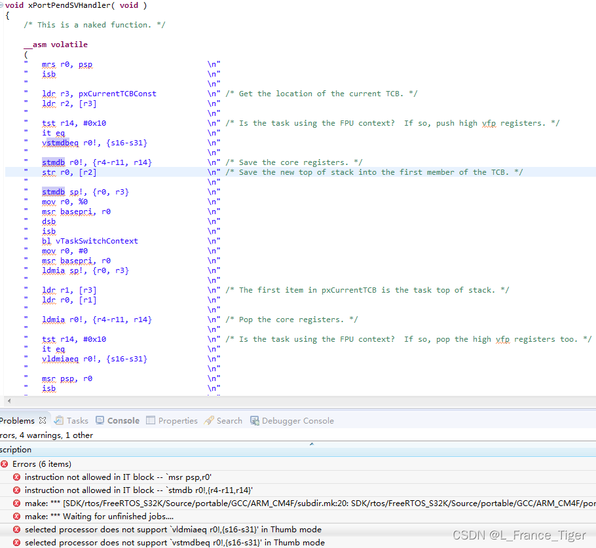596x548 pixels.
Task: Click the Debugger Console tab icon
Action: click(255, 420)
